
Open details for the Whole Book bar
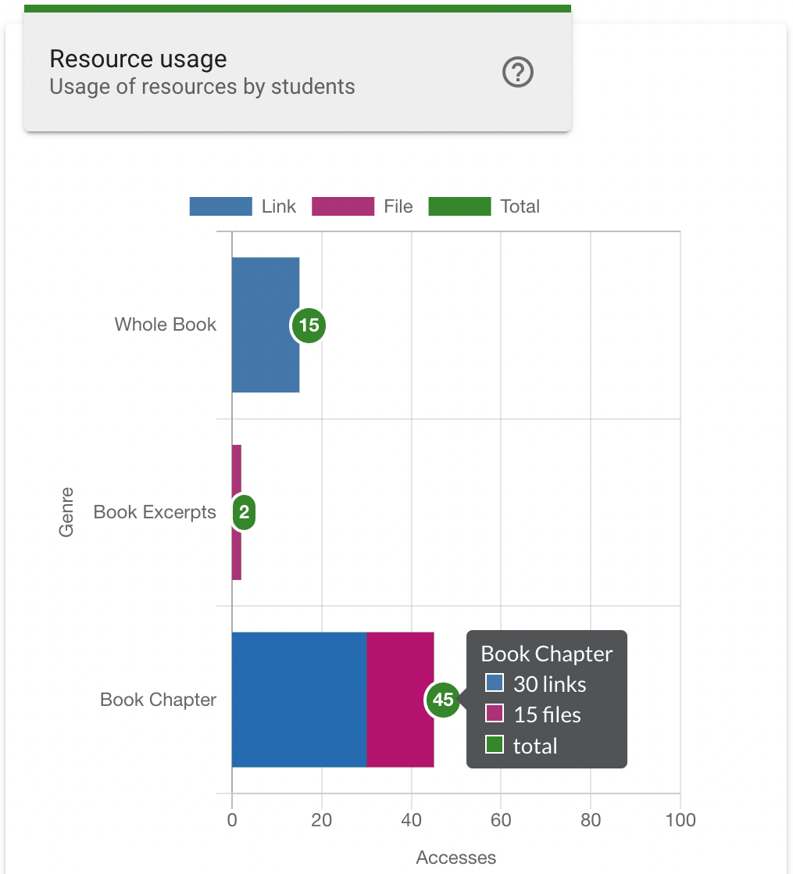point(266,324)
